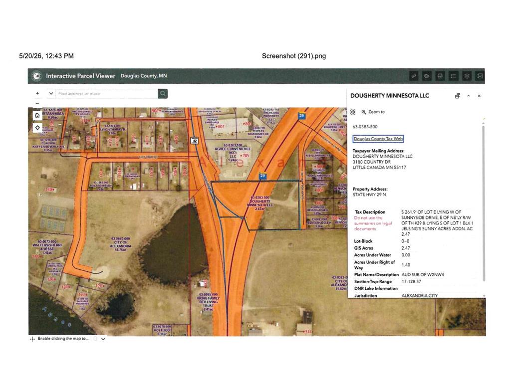Click parcel number '63-0383-500' in popup
The height and width of the screenshot is (383, 511).
pos(365,127)
